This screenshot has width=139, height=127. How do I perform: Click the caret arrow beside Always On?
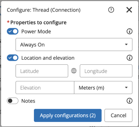point(126,44)
